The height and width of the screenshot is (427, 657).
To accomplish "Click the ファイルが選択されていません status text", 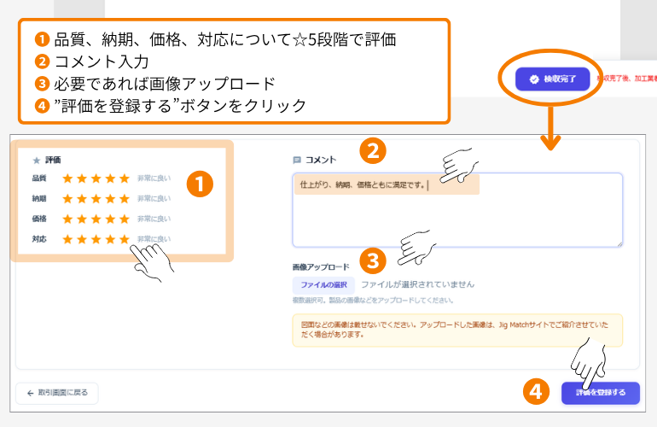I will (x=418, y=284).
